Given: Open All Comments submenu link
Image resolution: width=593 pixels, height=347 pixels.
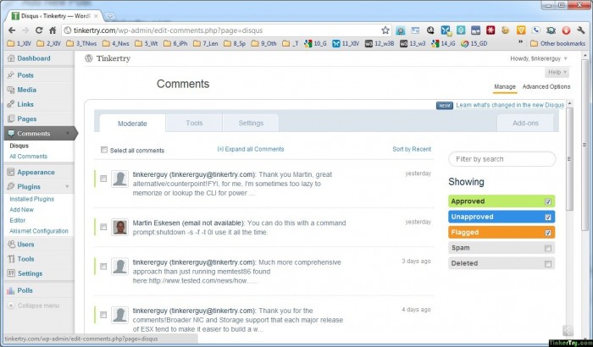Looking at the screenshot, I should click(28, 156).
